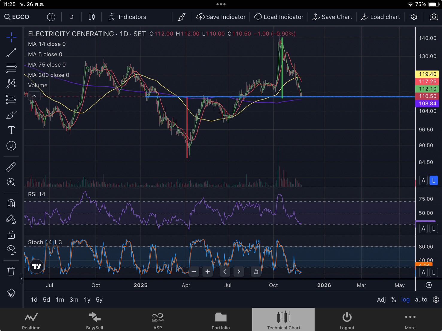Add a symbol to compare with plus icon
The width and height of the screenshot is (442, 331).
(x=51, y=17)
